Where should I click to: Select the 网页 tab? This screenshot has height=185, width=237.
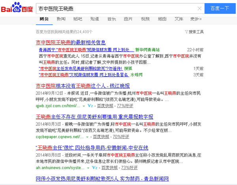point(44,19)
